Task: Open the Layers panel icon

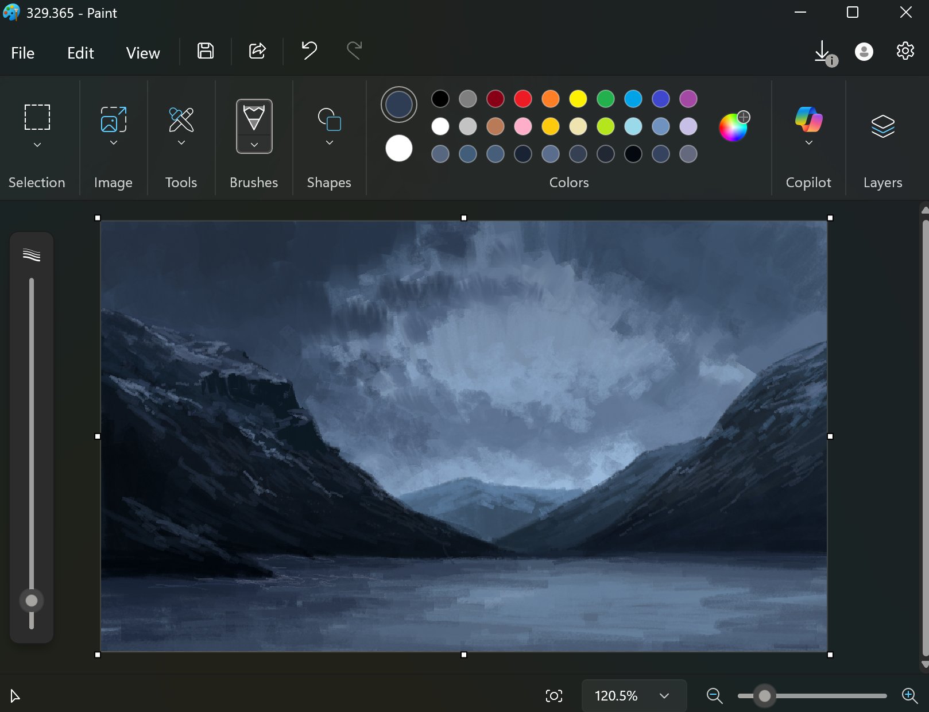Action: point(883,126)
